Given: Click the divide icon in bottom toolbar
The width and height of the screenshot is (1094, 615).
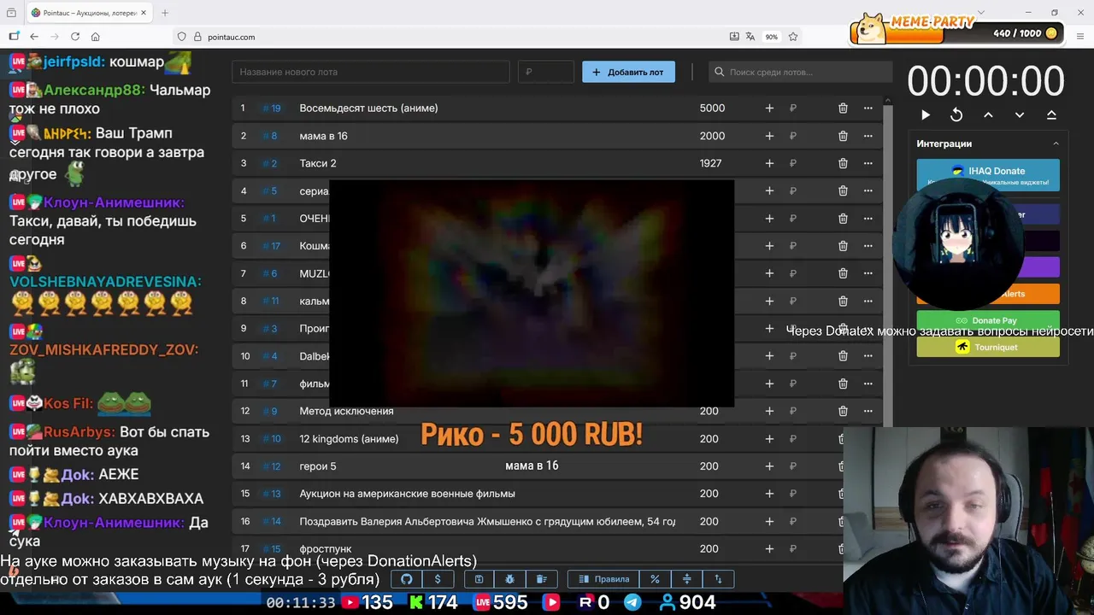Looking at the screenshot, I should click(686, 579).
